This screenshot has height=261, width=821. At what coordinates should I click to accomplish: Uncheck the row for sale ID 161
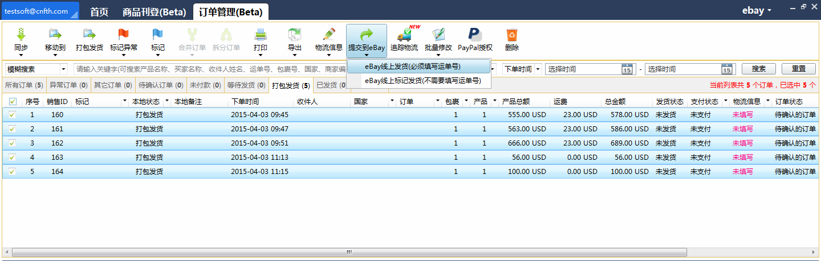point(13,129)
